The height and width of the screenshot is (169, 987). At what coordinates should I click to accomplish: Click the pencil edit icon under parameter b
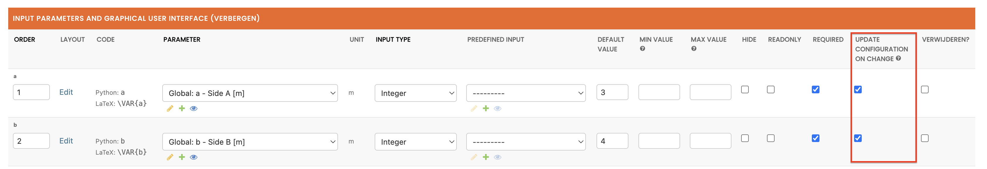(170, 157)
